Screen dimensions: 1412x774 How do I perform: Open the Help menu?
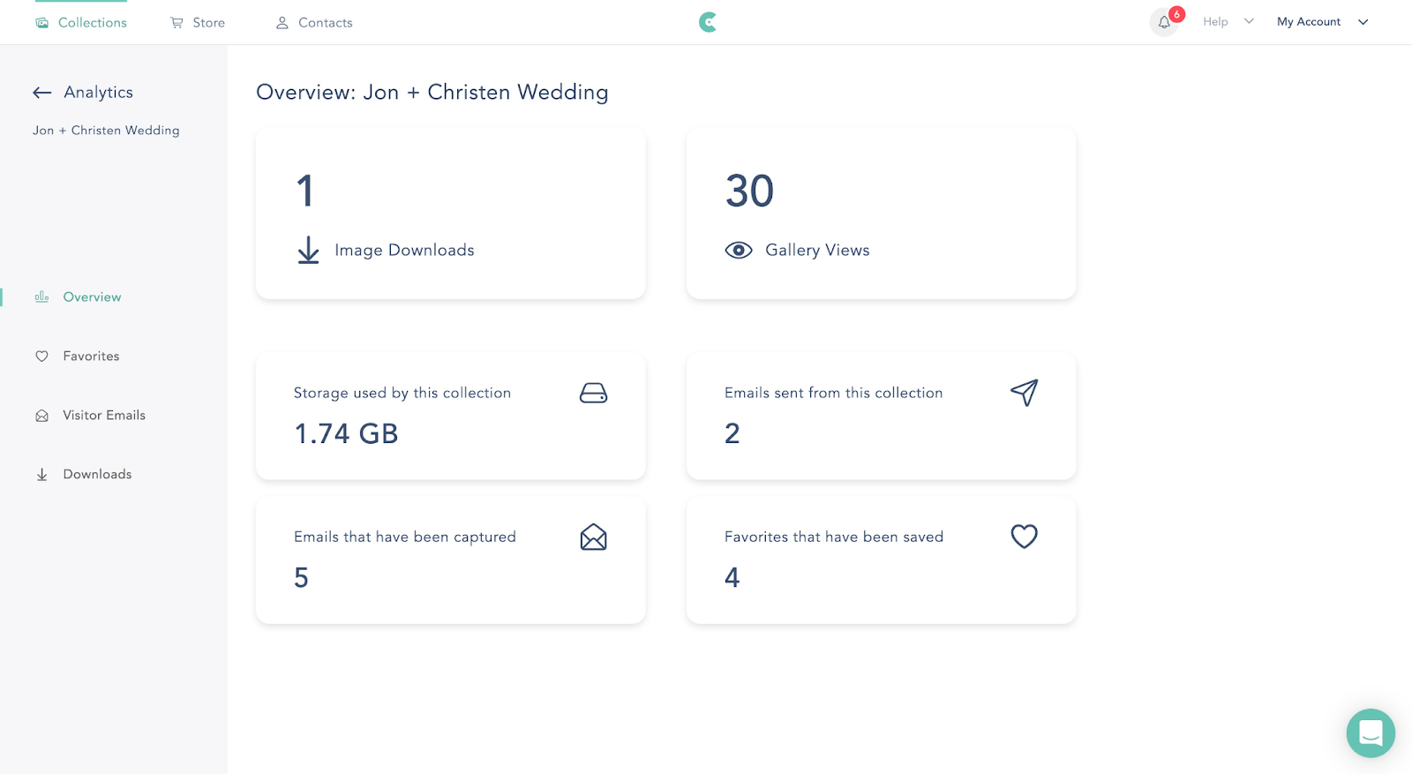1215,22
